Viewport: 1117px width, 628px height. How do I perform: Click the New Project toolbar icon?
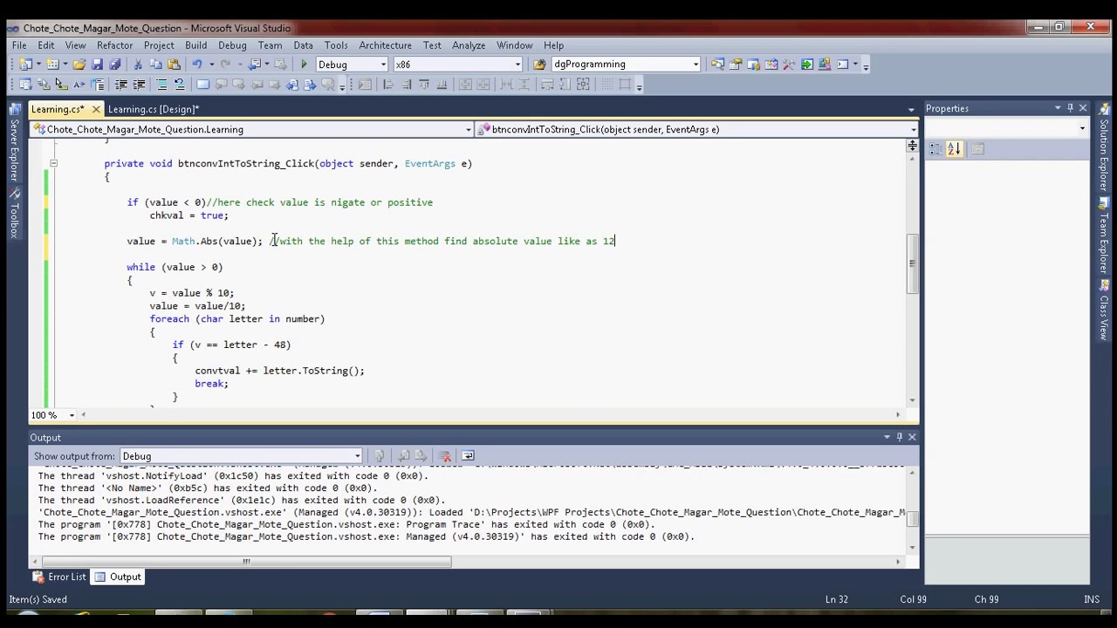tap(25, 64)
